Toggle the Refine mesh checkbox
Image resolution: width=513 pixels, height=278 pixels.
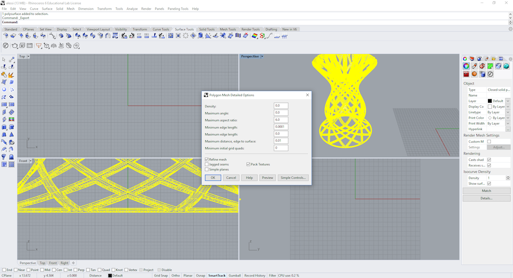click(207, 159)
